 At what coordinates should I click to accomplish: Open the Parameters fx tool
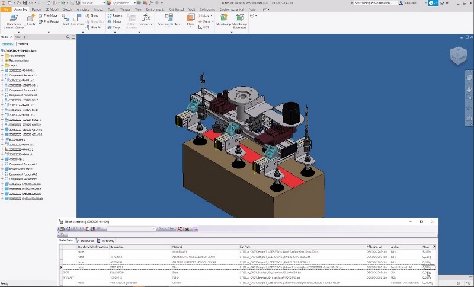click(x=146, y=18)
